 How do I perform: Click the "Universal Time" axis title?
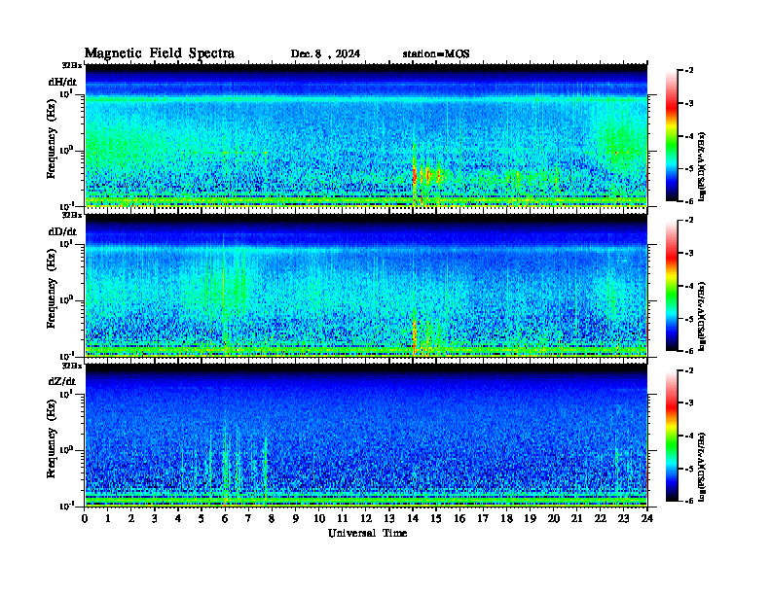pos(367,533)
